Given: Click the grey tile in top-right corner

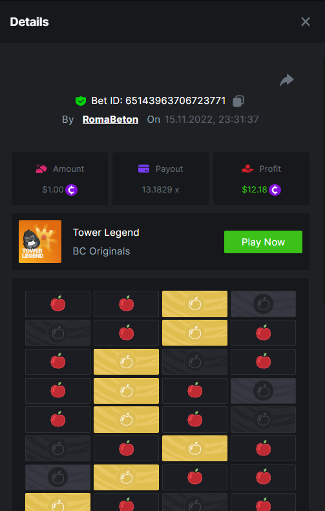Looking at the screenshot, I should coord(263,304).
